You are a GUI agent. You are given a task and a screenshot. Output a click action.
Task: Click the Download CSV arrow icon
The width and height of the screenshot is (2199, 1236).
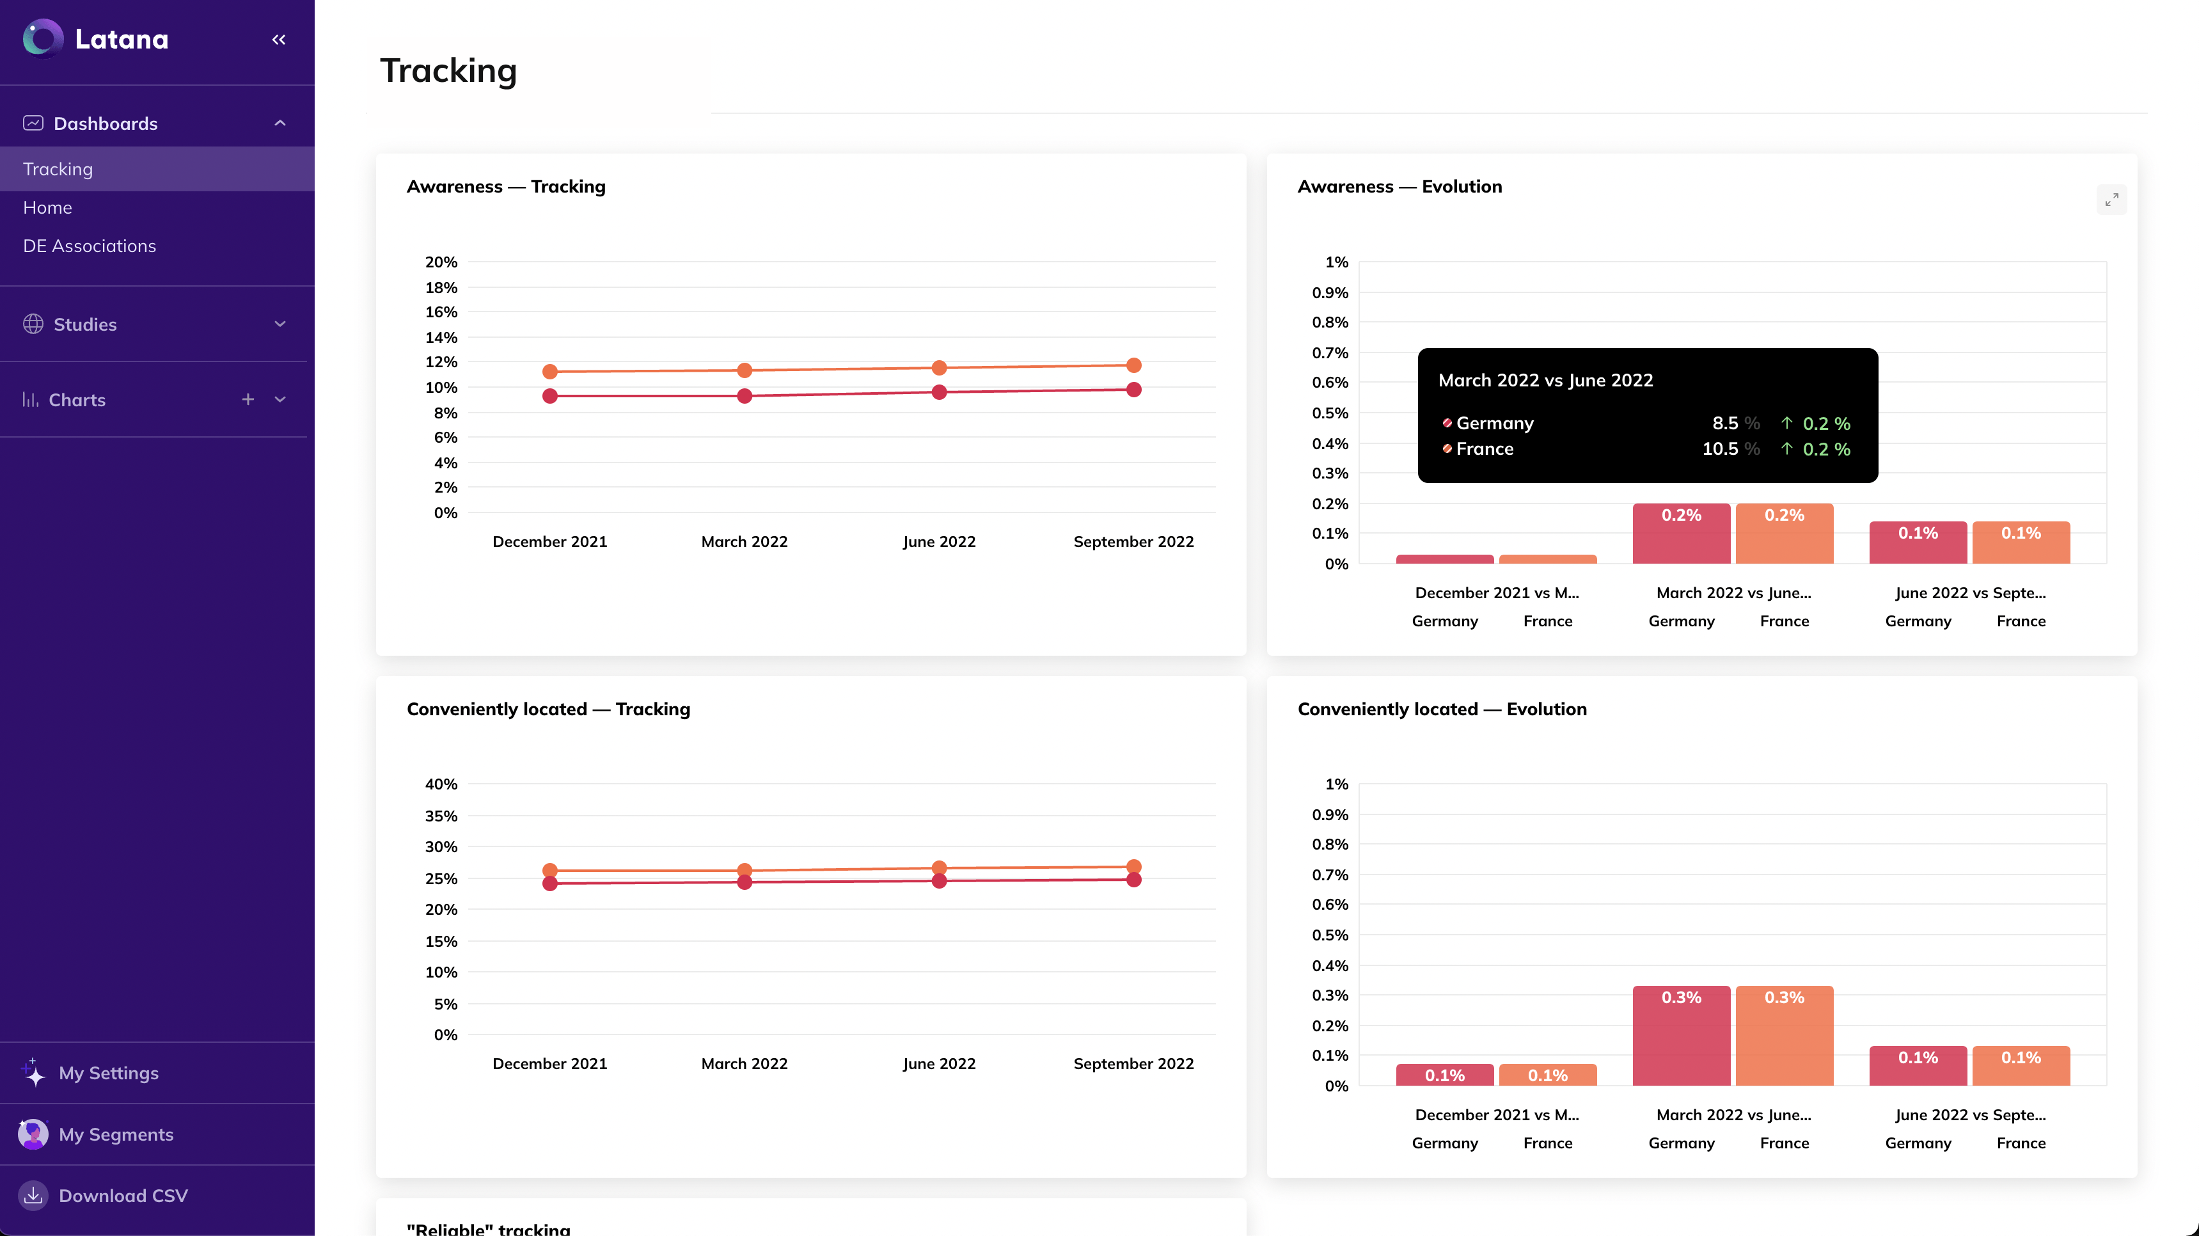tap(33, 1196)
